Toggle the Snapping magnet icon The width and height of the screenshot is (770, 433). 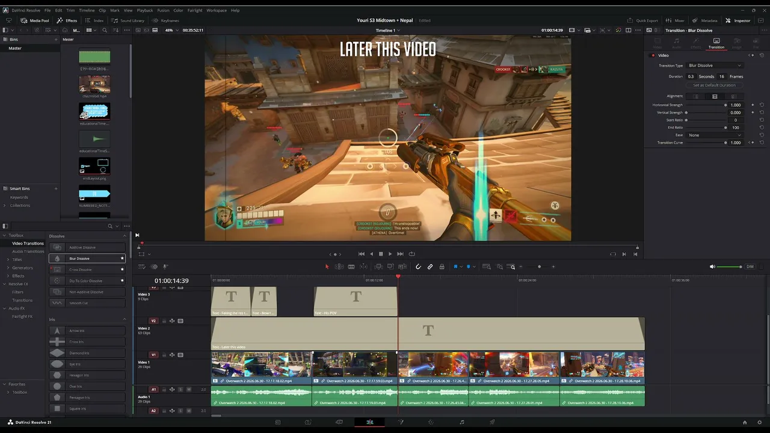tap(418, 266)
